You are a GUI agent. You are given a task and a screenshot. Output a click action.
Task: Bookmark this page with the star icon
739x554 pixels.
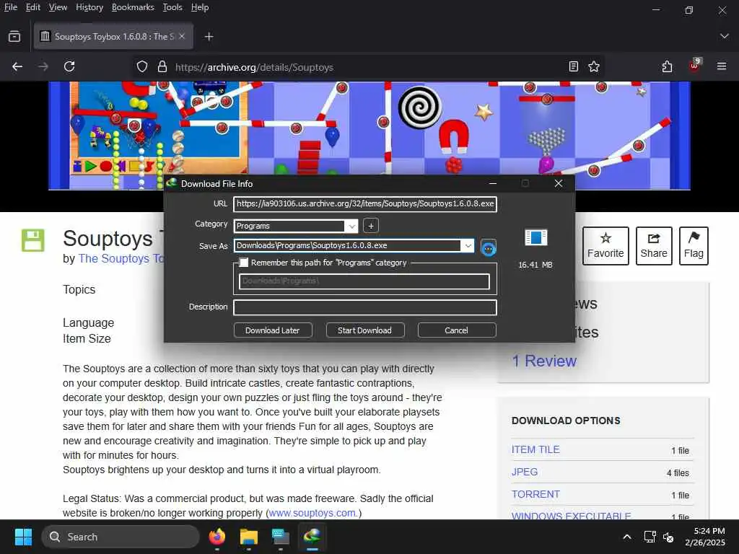tap(594, 66)
